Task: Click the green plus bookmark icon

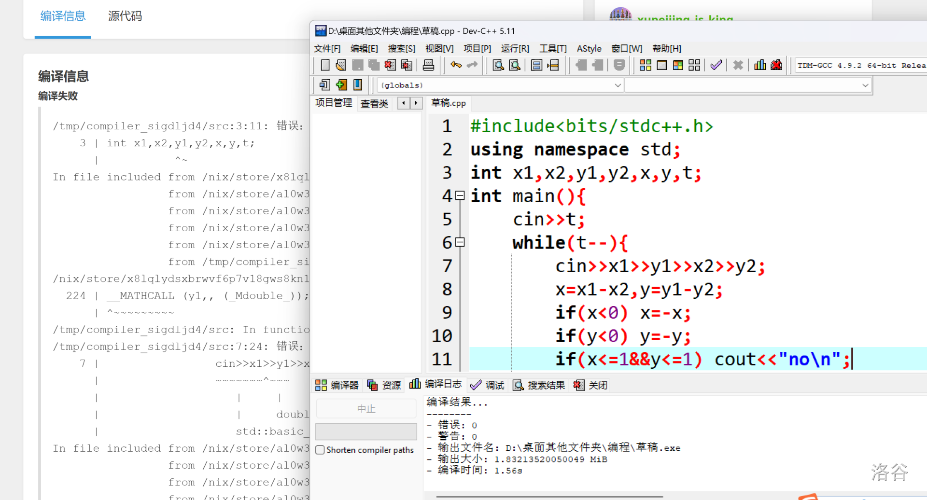Action: (341, 85)
